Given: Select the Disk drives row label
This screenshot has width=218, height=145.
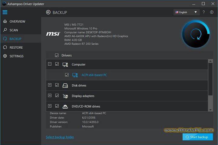Looking at the screenshot, I should coord(79,85).
